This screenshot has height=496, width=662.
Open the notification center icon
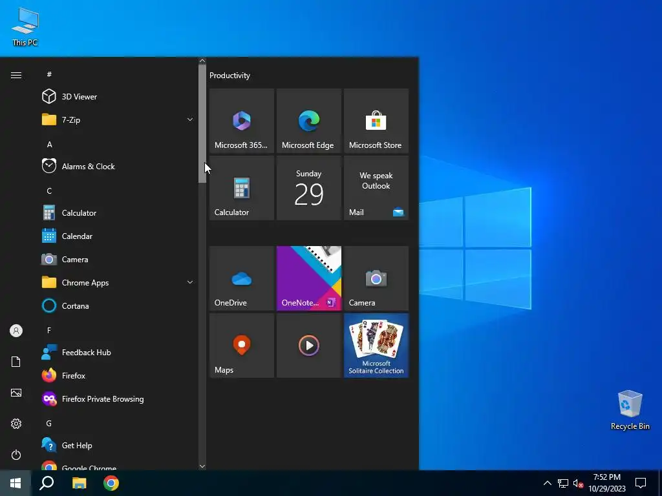641,483
